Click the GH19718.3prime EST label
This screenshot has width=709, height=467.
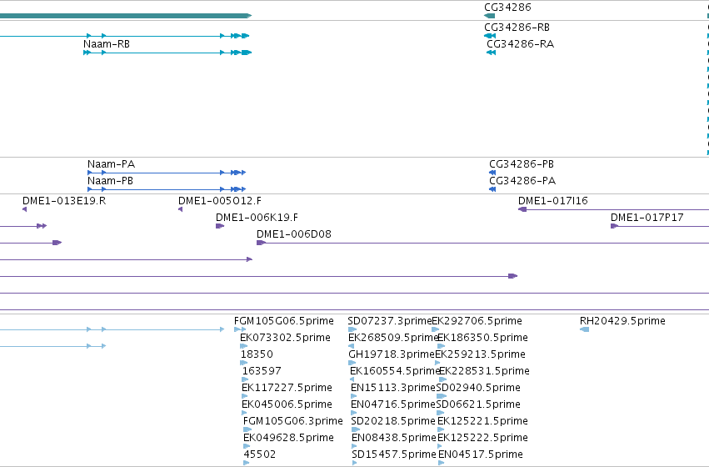(392, 354)
